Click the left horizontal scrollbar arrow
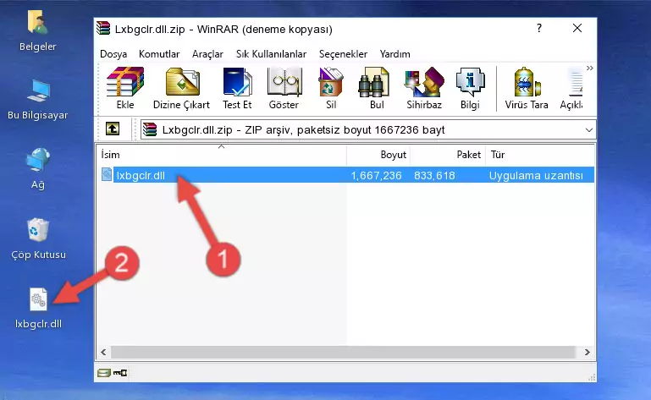 [x=103, y=353]
